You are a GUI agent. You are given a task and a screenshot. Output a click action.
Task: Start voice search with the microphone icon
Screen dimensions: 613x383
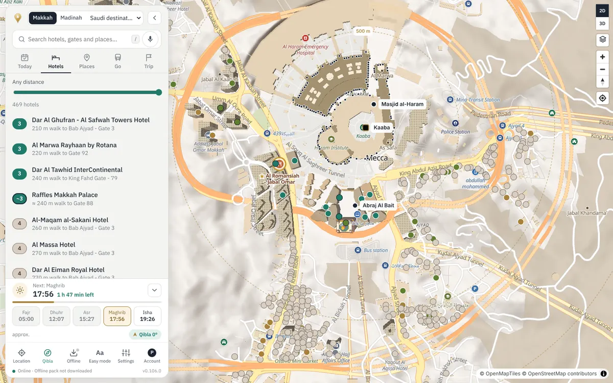[x=150, y=39]
